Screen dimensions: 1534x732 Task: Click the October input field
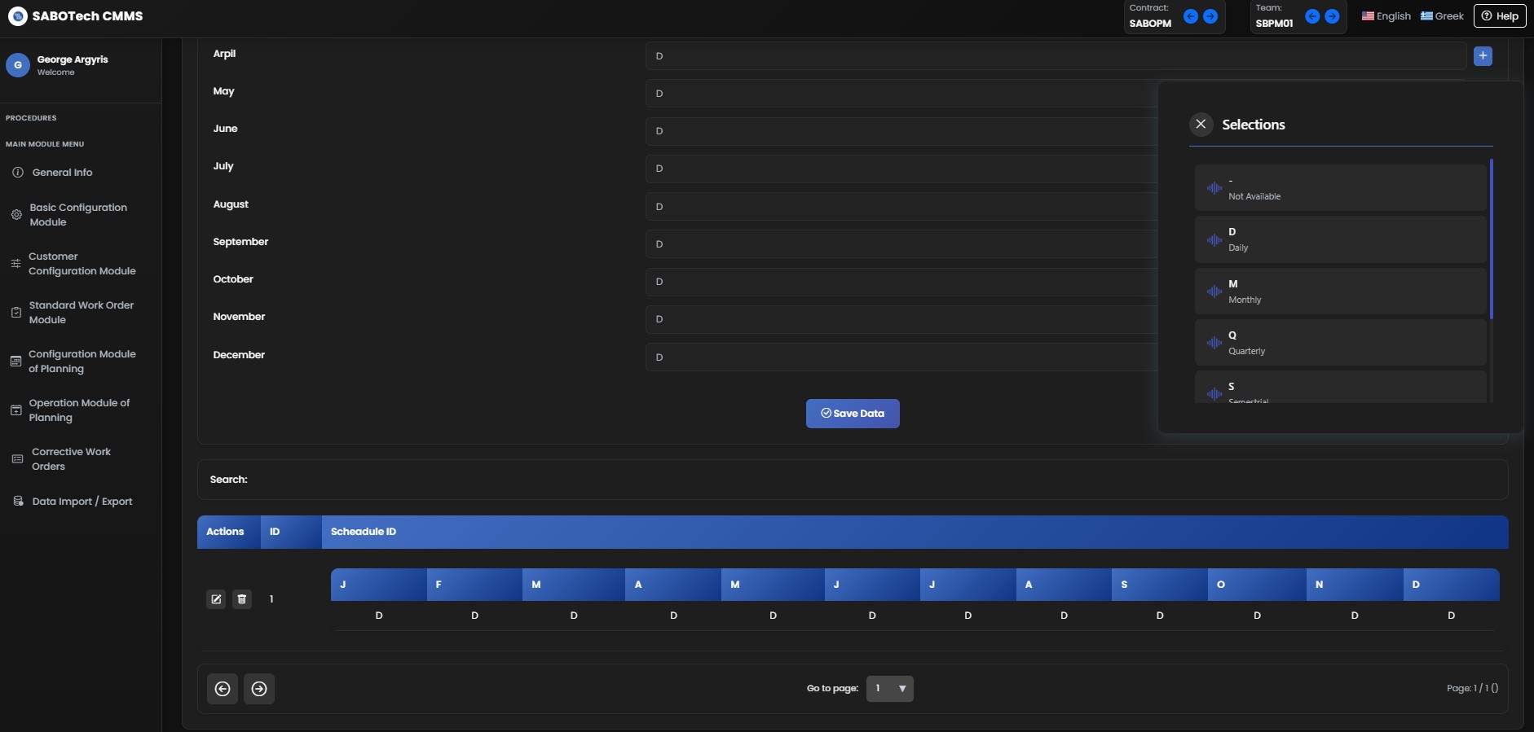(x=901, y=282)
